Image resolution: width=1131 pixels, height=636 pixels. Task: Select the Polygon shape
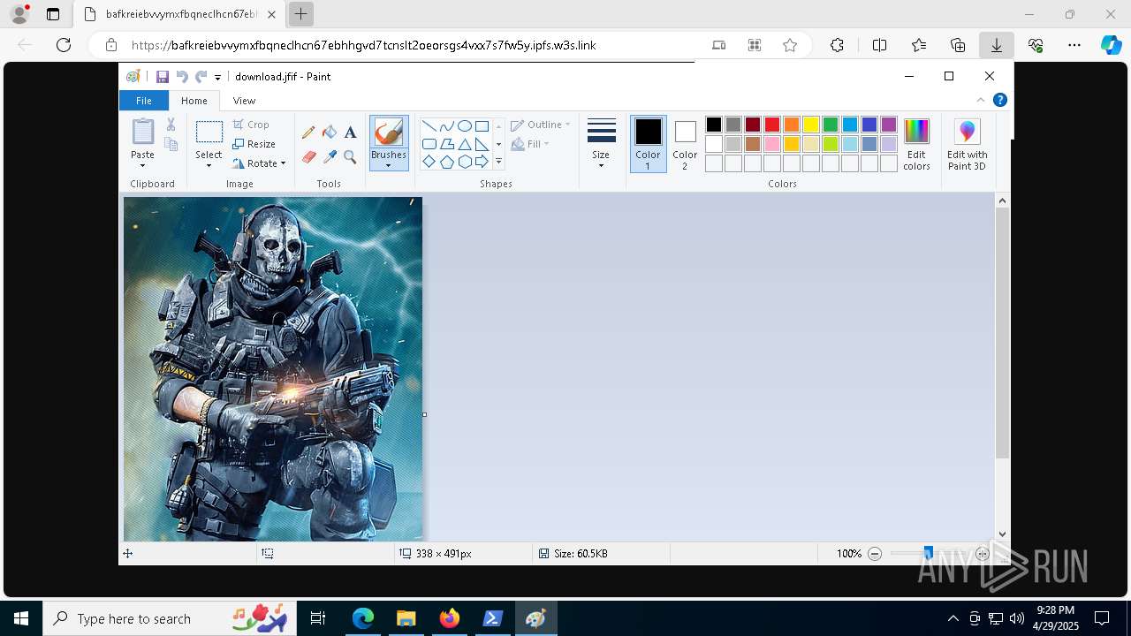point(446,144)
